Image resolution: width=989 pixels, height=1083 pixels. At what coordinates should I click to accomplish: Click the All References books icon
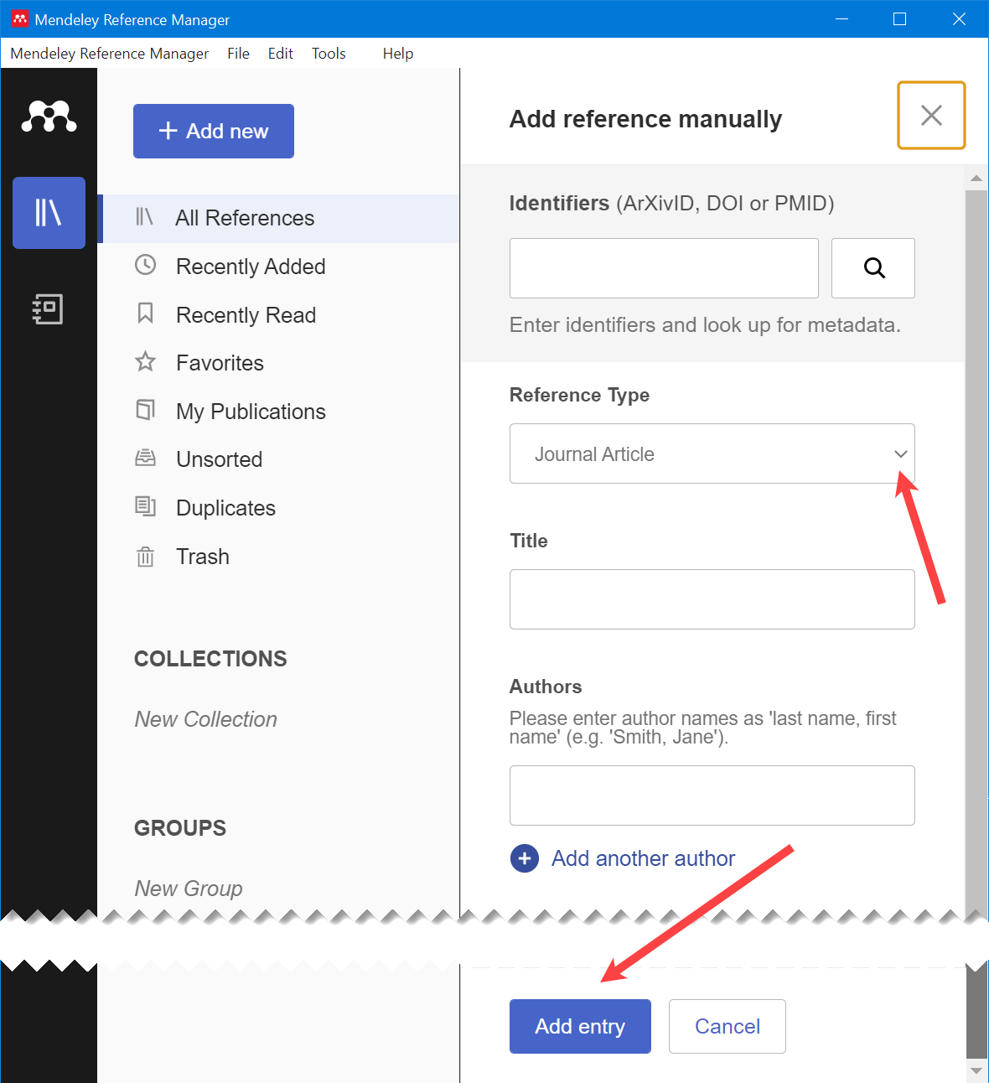[145, 217]
